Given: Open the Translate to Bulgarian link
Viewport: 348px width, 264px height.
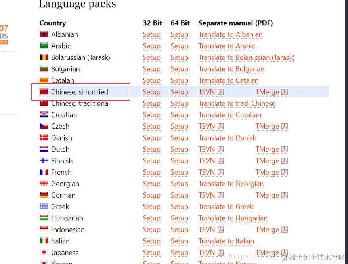Looking at the screenshot, I should 231,69.
